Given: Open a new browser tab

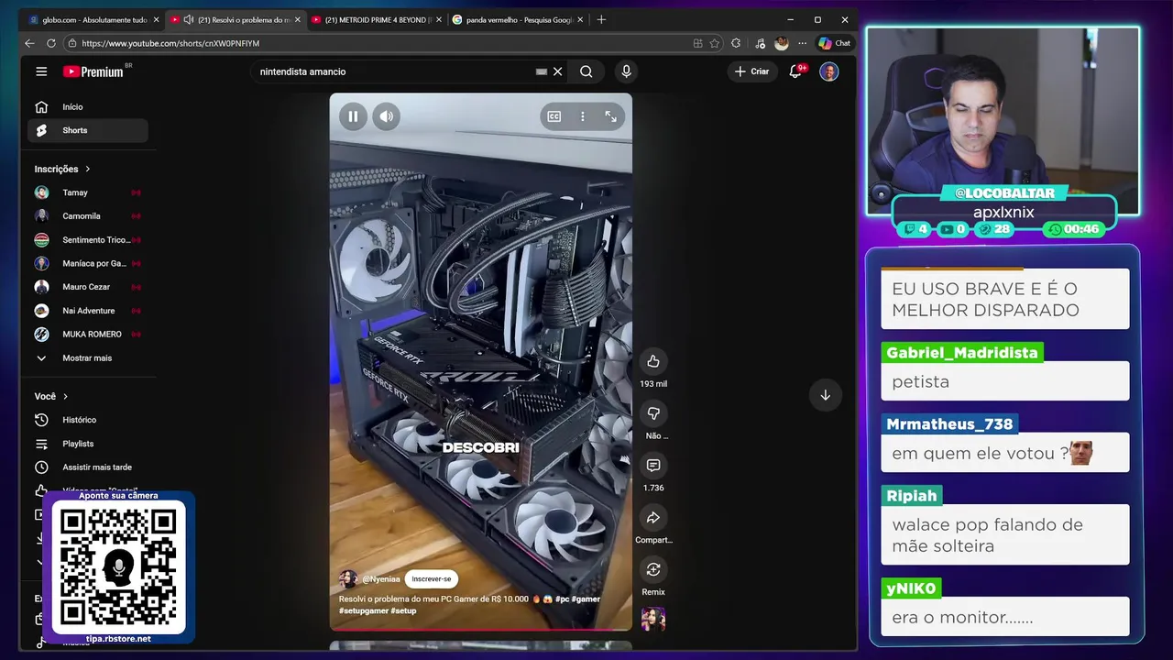Looking at the screenshot, I should (x=601, y=19).
